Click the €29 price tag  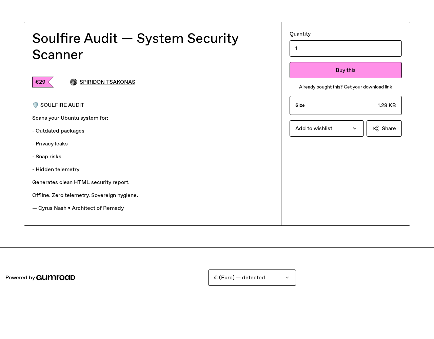(43, 82)
